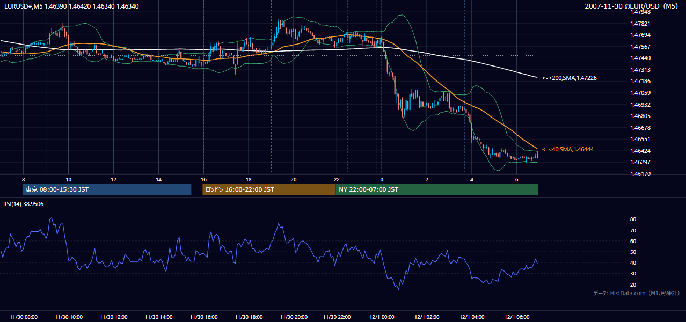Click price axis label 1.47567
The width and height of the screenshot is (686, 322).
[640, 47]
